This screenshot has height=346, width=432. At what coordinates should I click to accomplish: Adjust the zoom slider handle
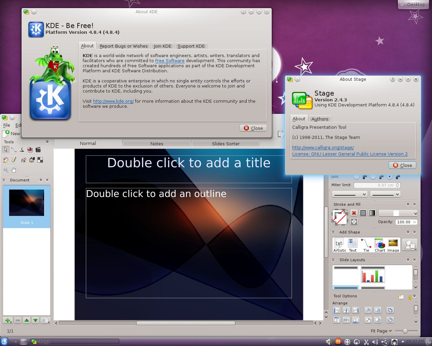405,331
